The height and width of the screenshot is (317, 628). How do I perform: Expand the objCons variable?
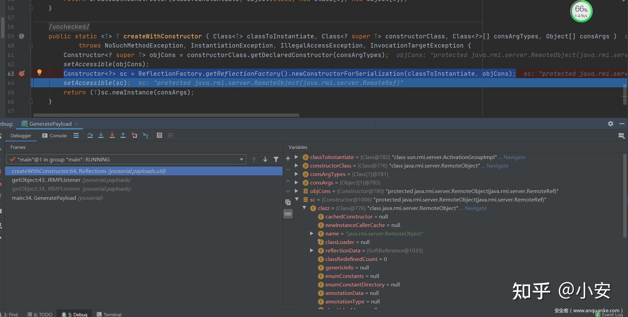click(296, 191)
